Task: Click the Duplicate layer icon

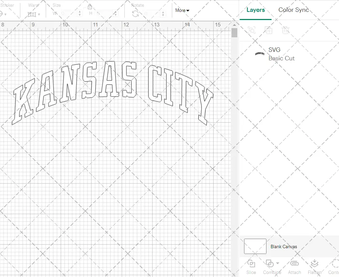Action: [268, 30]
